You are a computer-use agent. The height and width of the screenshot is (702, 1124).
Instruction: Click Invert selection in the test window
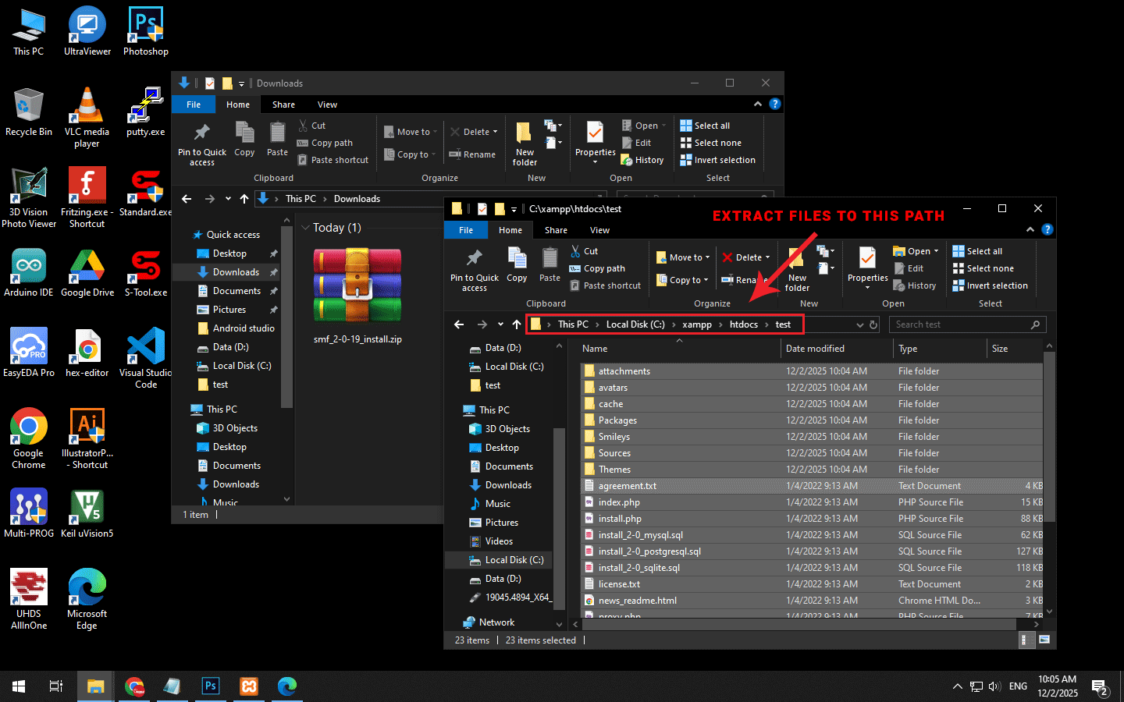coord(990,285)
